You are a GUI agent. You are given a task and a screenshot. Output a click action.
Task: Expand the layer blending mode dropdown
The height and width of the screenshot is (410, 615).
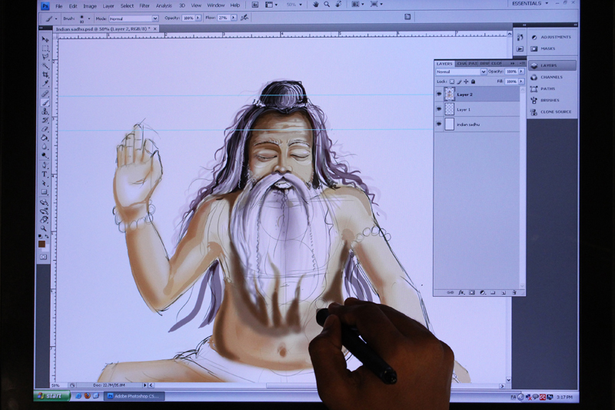pyautogui.click(x=460, y=72)
